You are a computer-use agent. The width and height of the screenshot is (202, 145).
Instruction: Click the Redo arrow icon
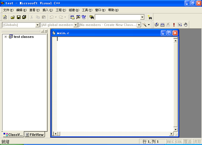(x=61, y=17)
